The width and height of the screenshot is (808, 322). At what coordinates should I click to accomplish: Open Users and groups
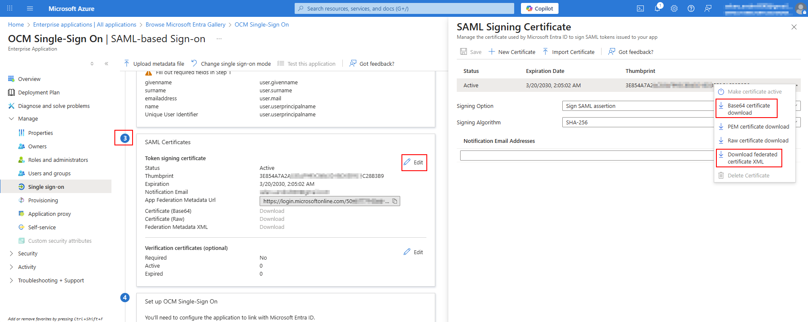coord(49,173)
